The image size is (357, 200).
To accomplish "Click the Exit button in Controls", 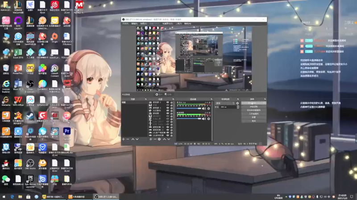I will coord(253,121).
